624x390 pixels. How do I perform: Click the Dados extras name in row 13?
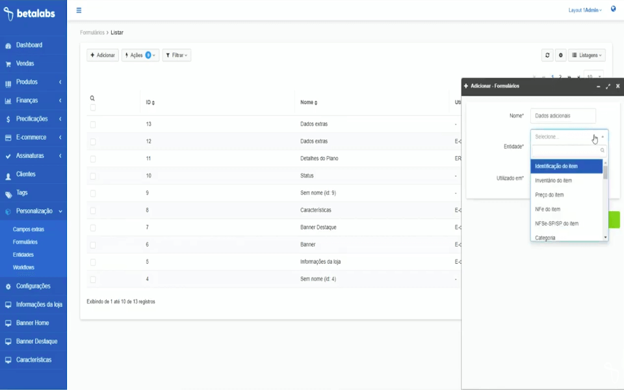pyautogui.click(x=313, y=124)
